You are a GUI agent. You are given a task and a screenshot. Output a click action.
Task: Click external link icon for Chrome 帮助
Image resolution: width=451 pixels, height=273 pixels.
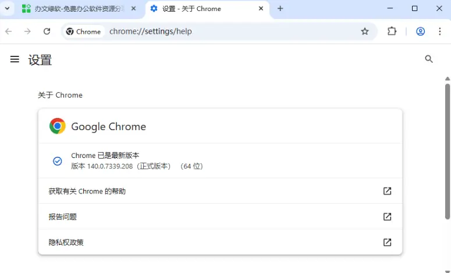388,191
